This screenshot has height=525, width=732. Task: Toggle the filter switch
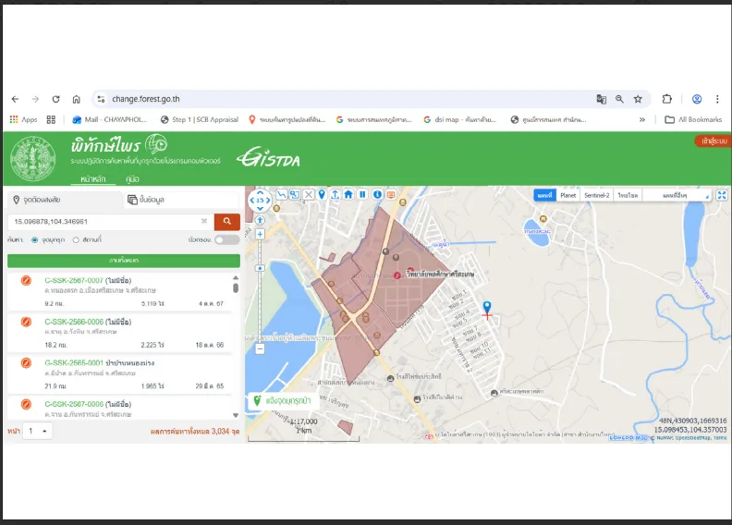226,239
